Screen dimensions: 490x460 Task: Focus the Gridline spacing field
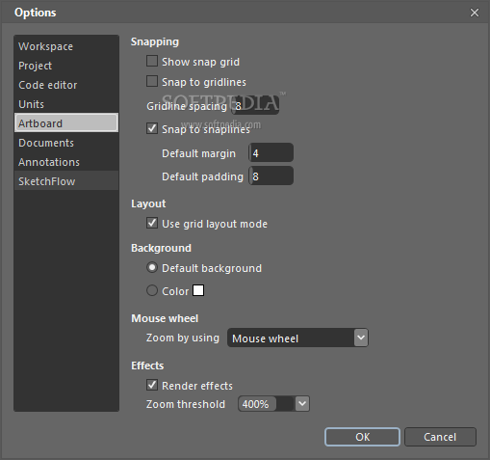tap(255, 106)
